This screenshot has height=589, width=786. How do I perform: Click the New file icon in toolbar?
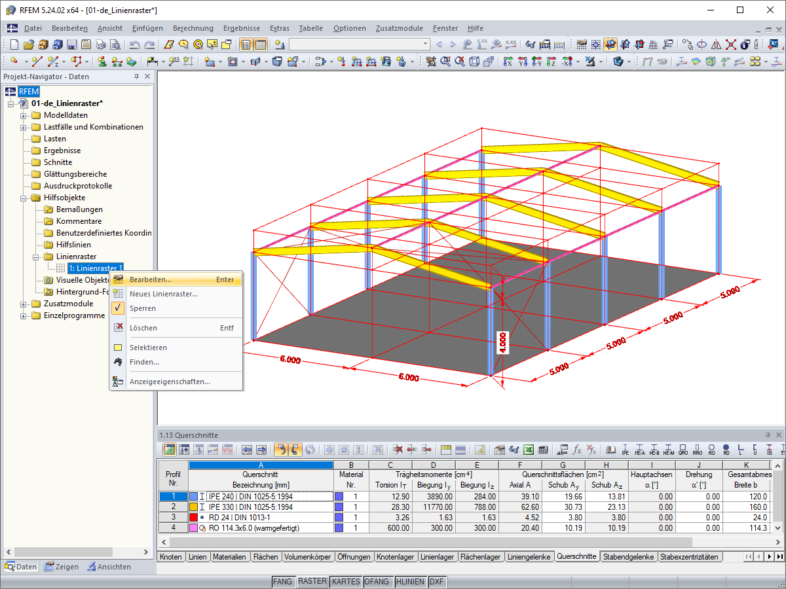pos(14,45)
